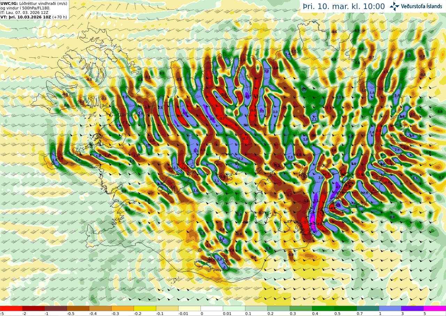Click the Þri. 10. mar. kl. 10:00 date header
Viewport: 446px width, 316px height.
tap(344, 7)
